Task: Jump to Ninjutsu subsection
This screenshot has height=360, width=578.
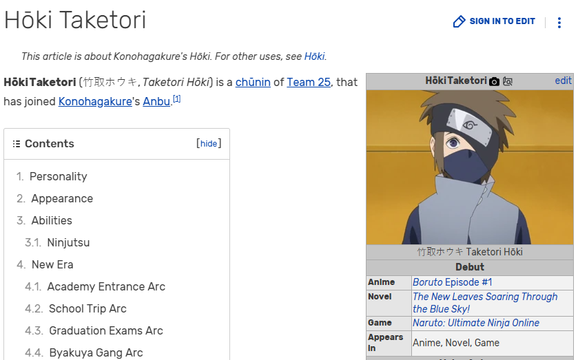Action: (x=68, y=242)
